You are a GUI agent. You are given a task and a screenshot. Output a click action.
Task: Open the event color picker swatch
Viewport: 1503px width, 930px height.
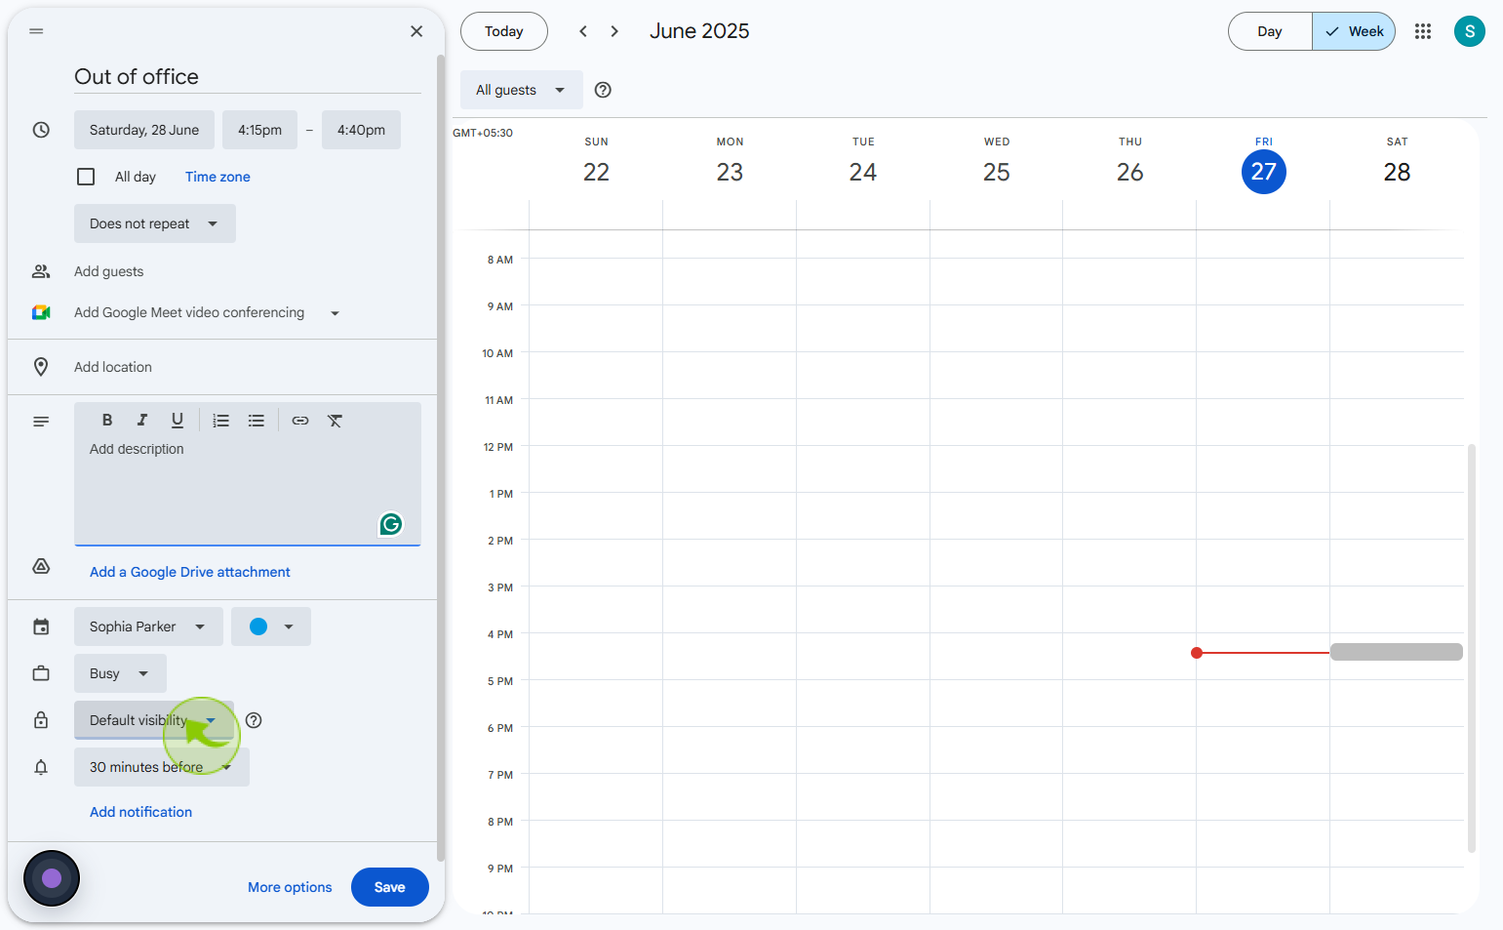coord(271,627)
